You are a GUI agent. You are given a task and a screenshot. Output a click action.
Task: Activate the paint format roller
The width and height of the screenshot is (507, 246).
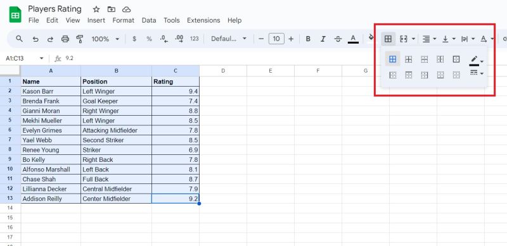[80, 39]
